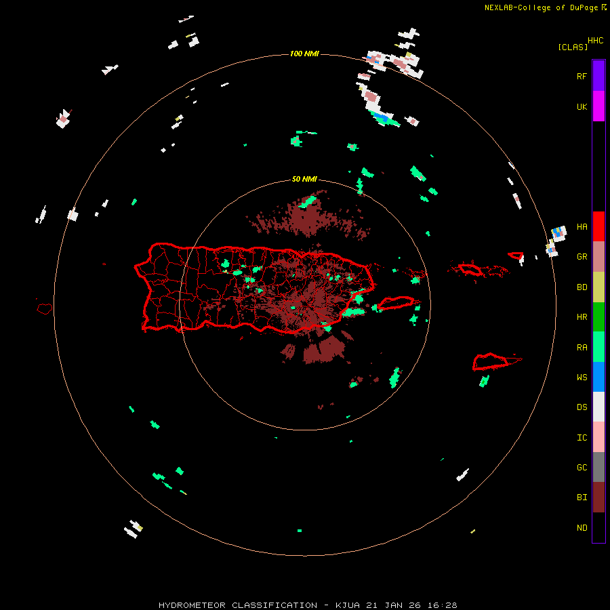Click the 100 NMI range ring label
The image size is (610, 610).
click(304, 54)
